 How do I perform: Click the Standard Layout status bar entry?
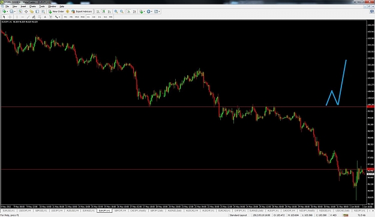(238, 215)
